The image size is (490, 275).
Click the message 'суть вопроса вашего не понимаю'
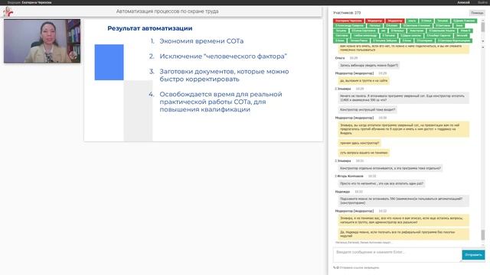pyautogui.click(x=364, y=153)
